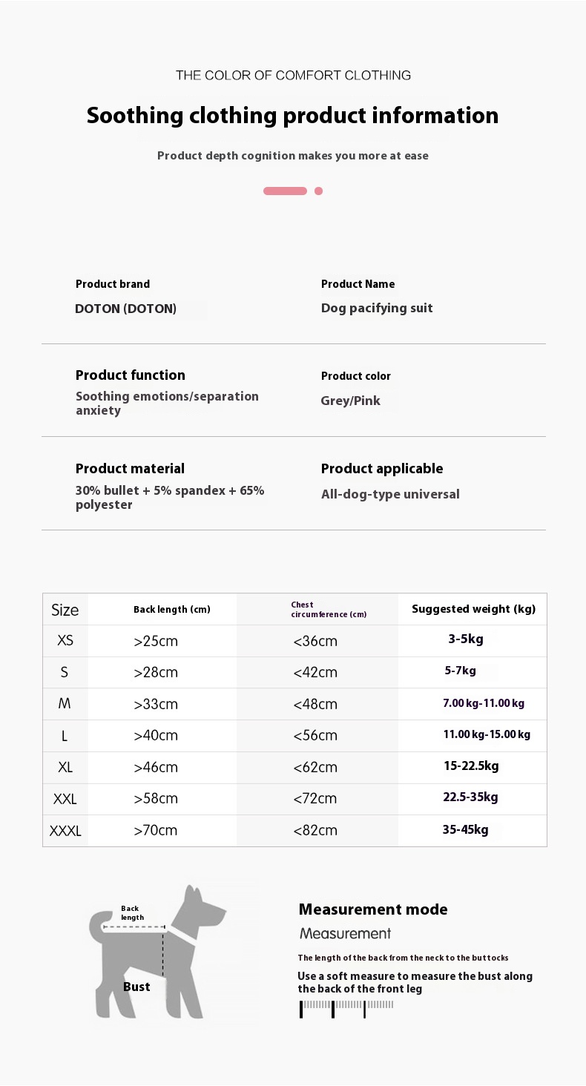Viewport: 586px width, 1086px height.
Task: Select the XXXL size row label
Action: click(65, 831)
